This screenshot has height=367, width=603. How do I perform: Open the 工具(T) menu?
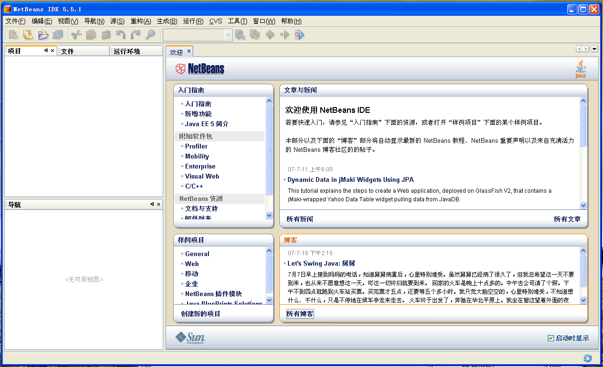coord(237,21)
